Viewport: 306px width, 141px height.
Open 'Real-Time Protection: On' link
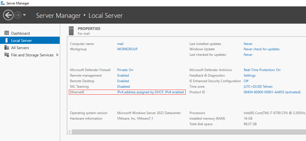coord(262,70)
